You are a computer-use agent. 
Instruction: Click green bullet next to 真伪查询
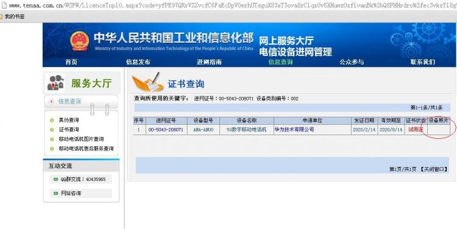coord(52,120)
